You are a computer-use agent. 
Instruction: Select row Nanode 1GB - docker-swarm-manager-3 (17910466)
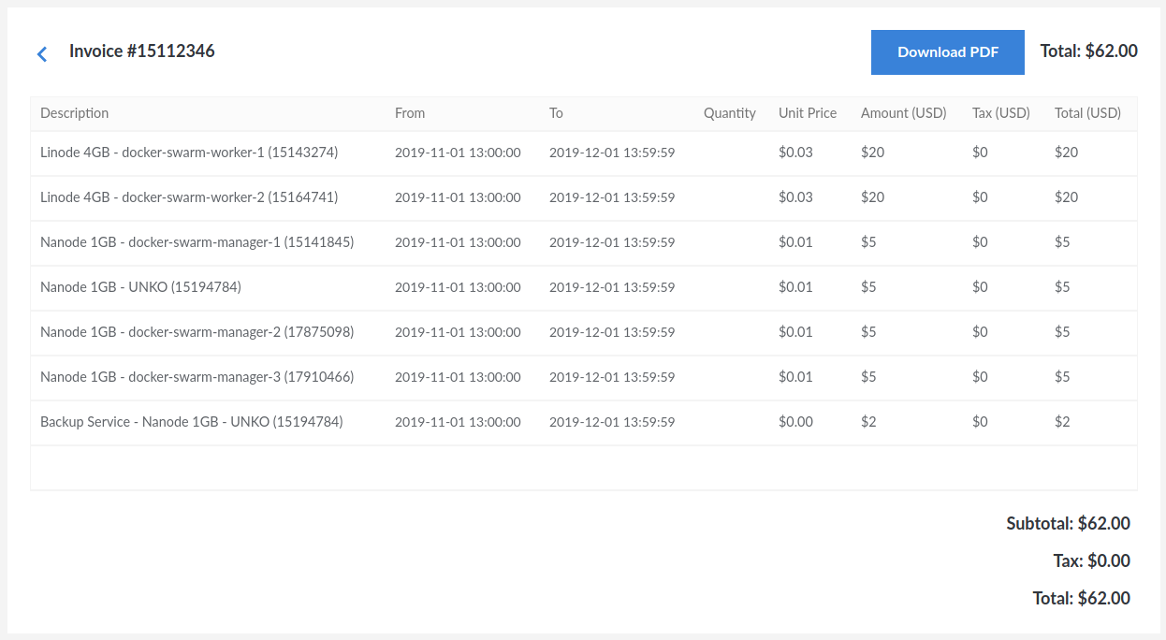pyautogui.click(x=584, y=377)
